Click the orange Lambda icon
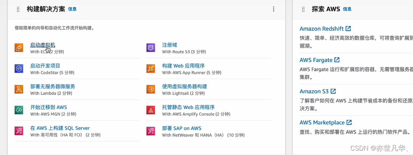Image resolution: width=413 pixels, height=155 pixels. (19, 89)
